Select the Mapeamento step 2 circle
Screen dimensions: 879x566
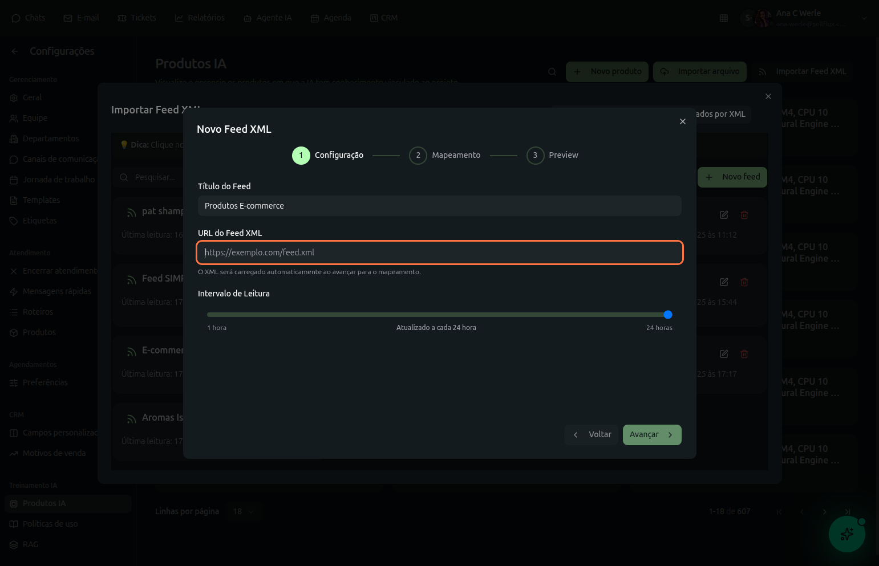[418, 156]
